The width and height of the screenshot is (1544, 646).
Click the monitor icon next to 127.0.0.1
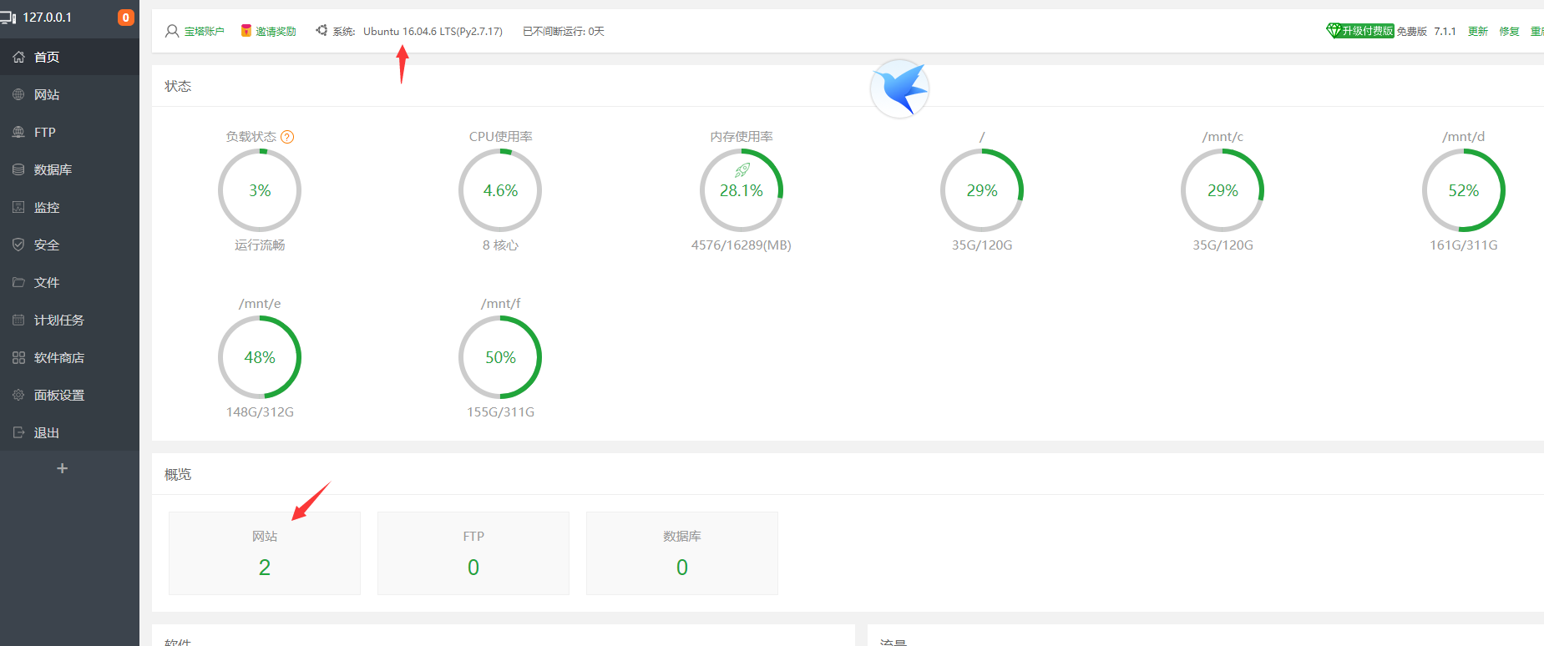[8, 18]
